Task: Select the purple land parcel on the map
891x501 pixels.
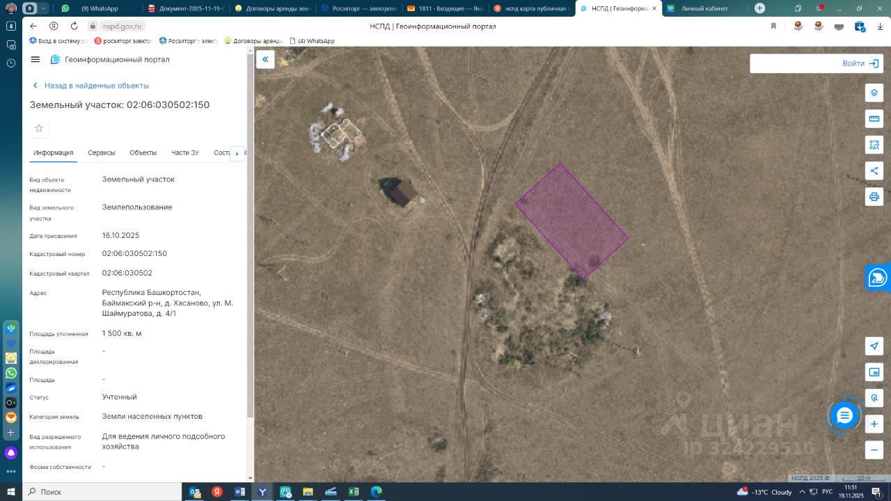Action: [x=572, y=221]
